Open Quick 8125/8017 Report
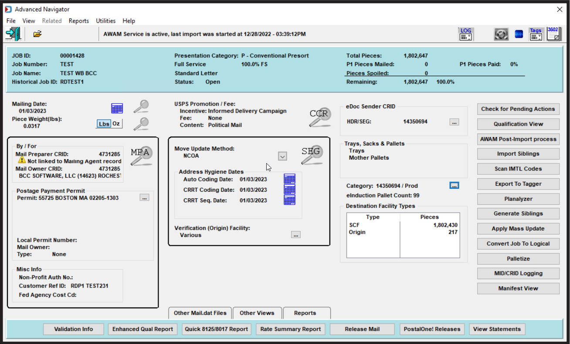Image resolution: width=570 pixels, height=344 pixels. (217, 329)
